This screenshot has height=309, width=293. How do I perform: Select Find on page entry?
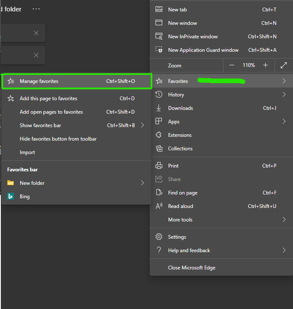click(x=221, y=192)
